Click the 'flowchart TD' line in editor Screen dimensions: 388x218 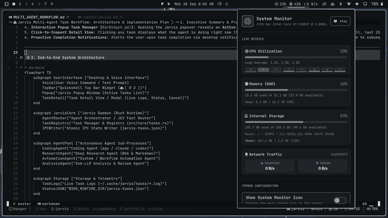point(37,73)
